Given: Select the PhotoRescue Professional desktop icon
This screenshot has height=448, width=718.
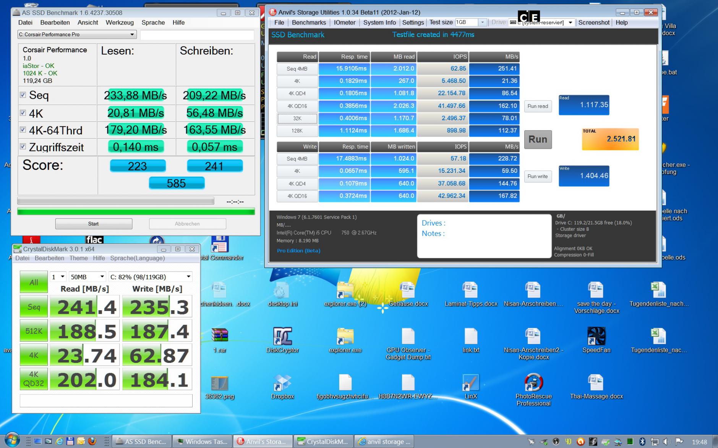Looking at the screenshot, I should tap(533, 390).
